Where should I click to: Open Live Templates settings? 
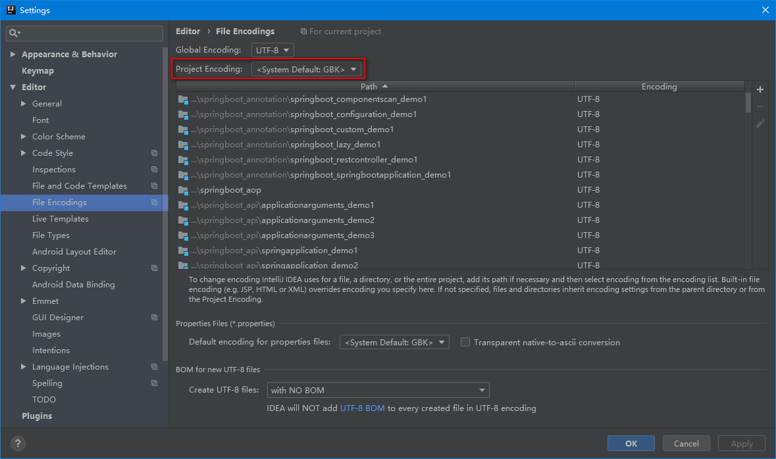(61, 218)
